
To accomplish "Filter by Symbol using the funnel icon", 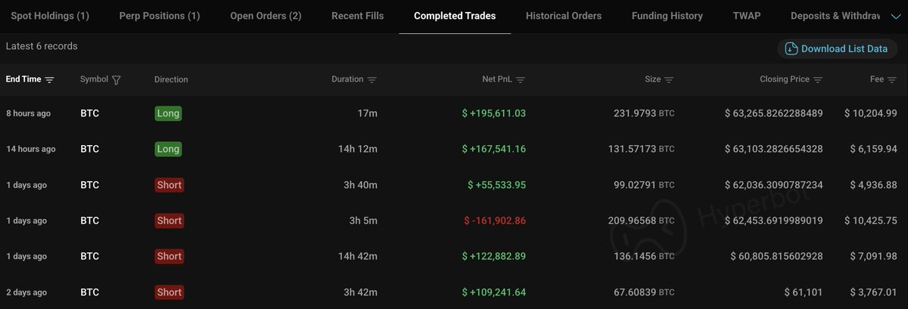I will point(116,79).
